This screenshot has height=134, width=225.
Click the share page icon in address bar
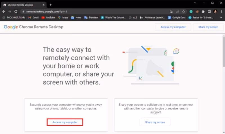177,12
